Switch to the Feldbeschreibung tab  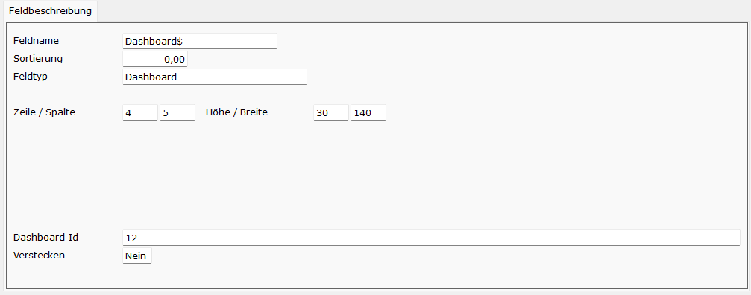pyautogui.click(x=50, y=11)
